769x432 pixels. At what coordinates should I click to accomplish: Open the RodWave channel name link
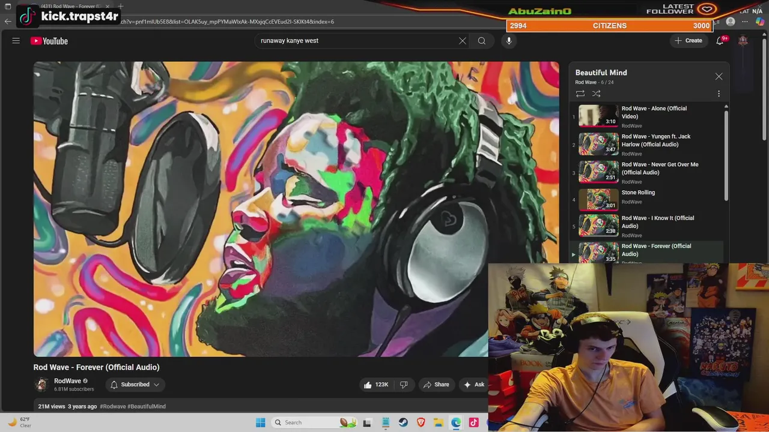pos(67,381)
